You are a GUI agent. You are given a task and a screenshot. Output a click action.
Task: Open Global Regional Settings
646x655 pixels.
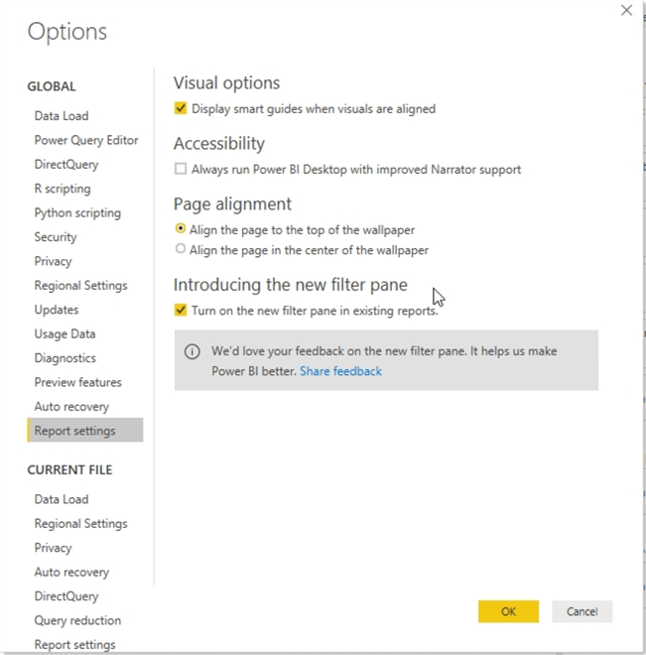pyautogui.click(x=80, y=285)
